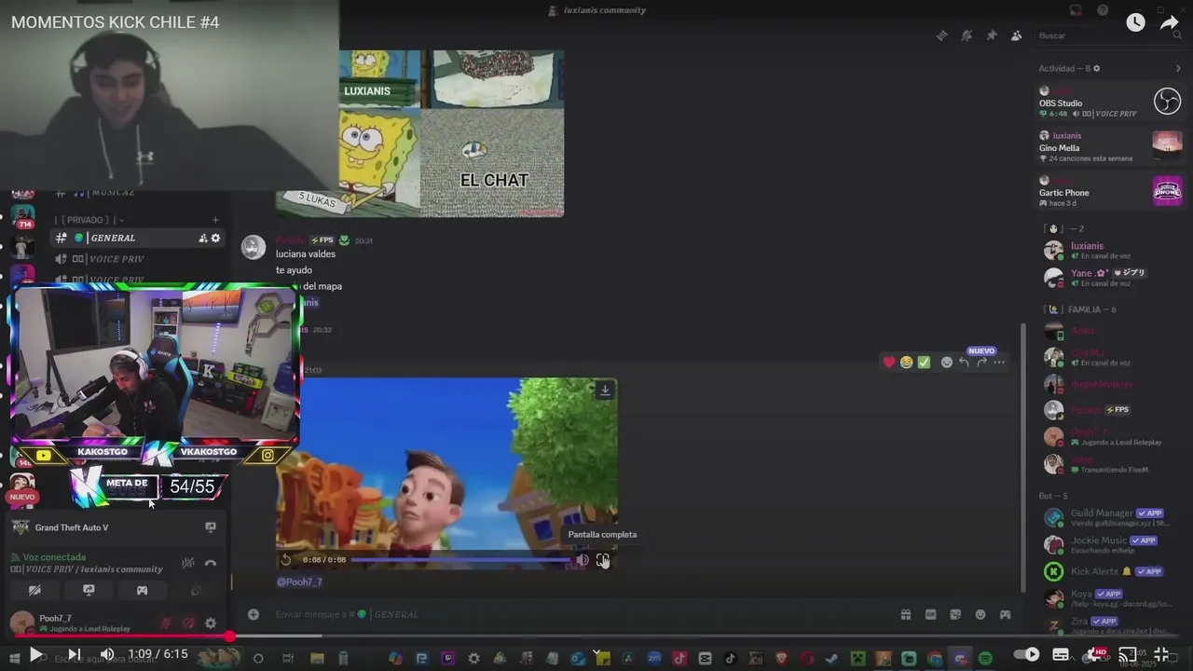Open YouTube player settings gear
Image resolution: width=1193 pixels, height=671 pixels.
coord(1094,654)
